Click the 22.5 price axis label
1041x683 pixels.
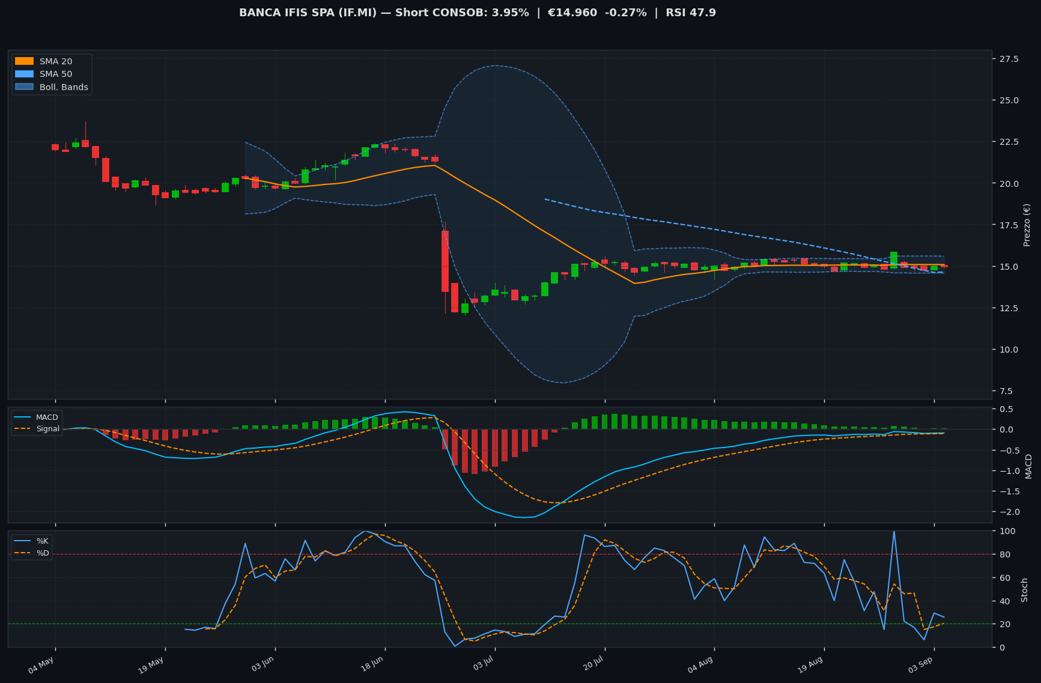click(x=1009, y=142)
